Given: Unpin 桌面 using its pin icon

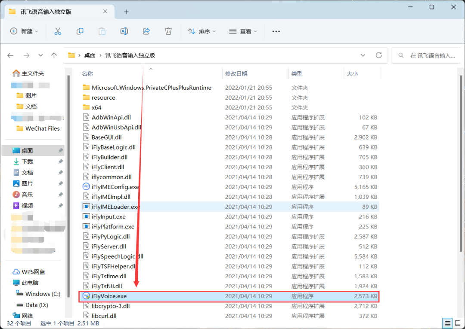Looking at the screenshot, I should point(61,151).
